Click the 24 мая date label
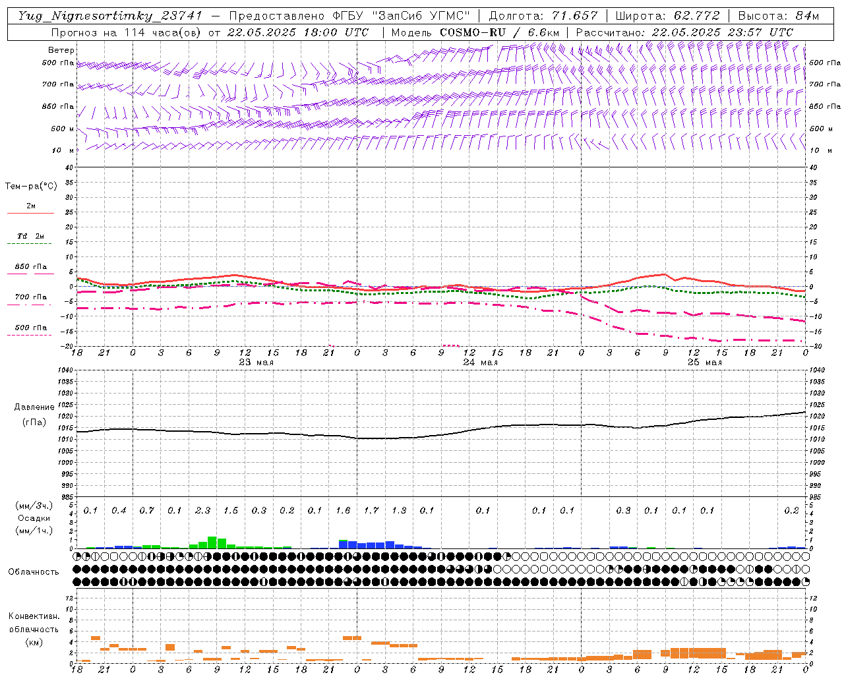Image resolution: width=844 pixels, height=675 pixels. point(481,363)
